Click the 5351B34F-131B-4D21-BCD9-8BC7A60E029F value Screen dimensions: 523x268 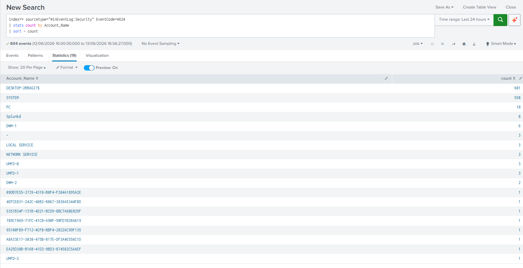pyautogui.click(x=44, y=211)
